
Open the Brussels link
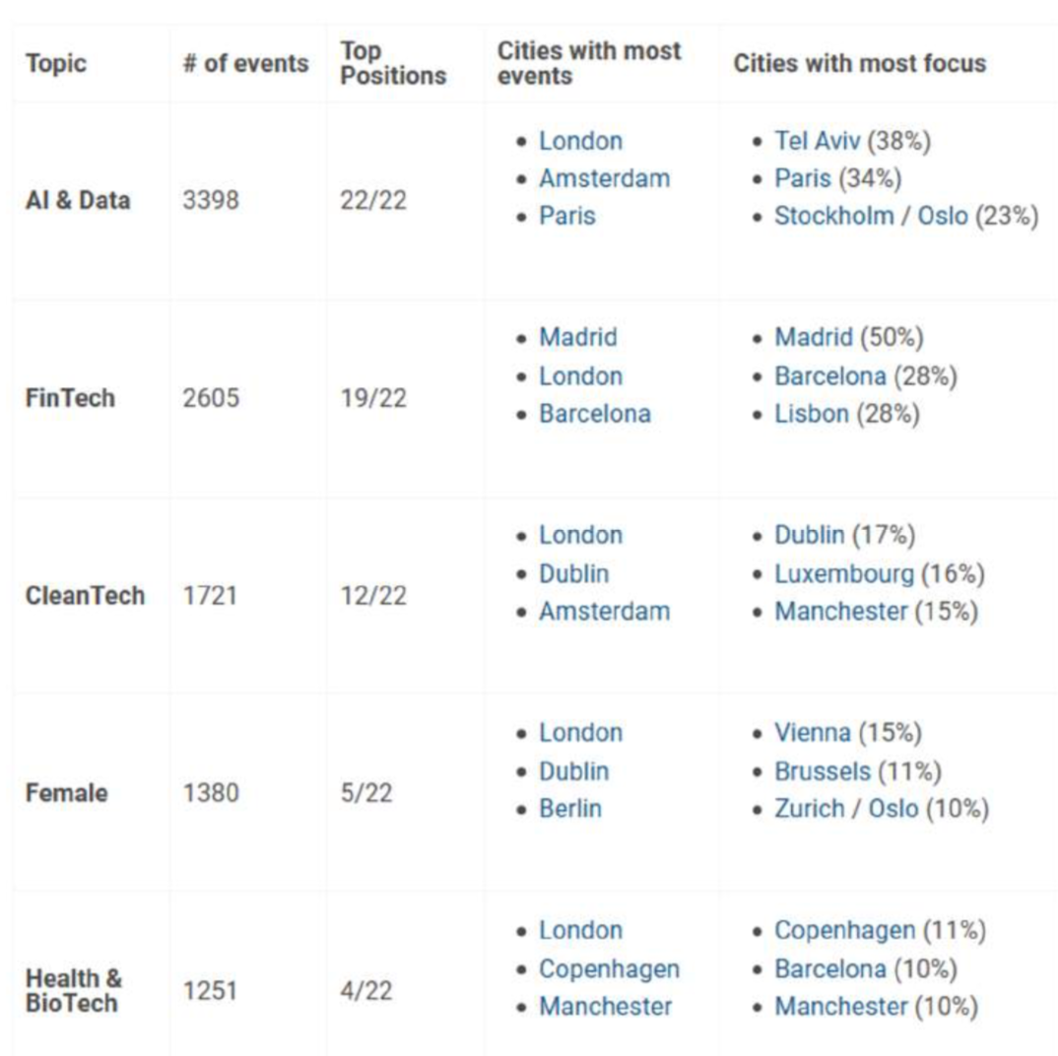[822, 770]
